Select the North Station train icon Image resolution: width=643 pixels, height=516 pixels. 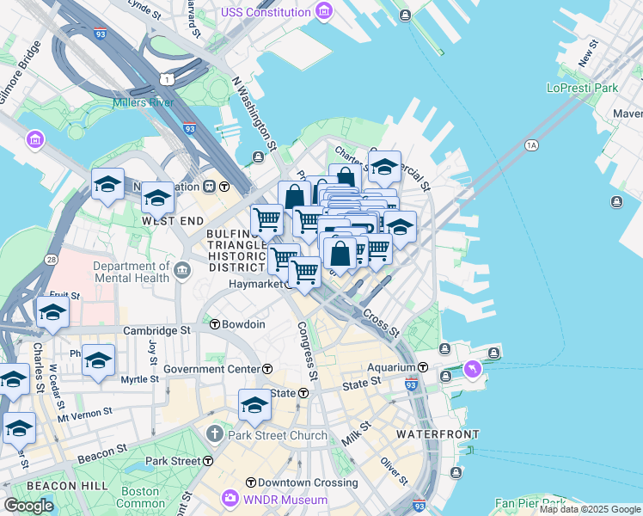[210, 187]
